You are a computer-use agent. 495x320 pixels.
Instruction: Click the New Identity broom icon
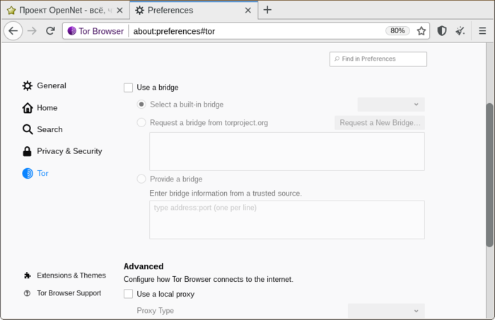460,31
